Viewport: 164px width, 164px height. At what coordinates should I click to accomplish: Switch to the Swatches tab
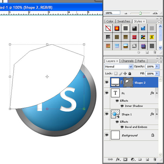[x=124, y=21]
